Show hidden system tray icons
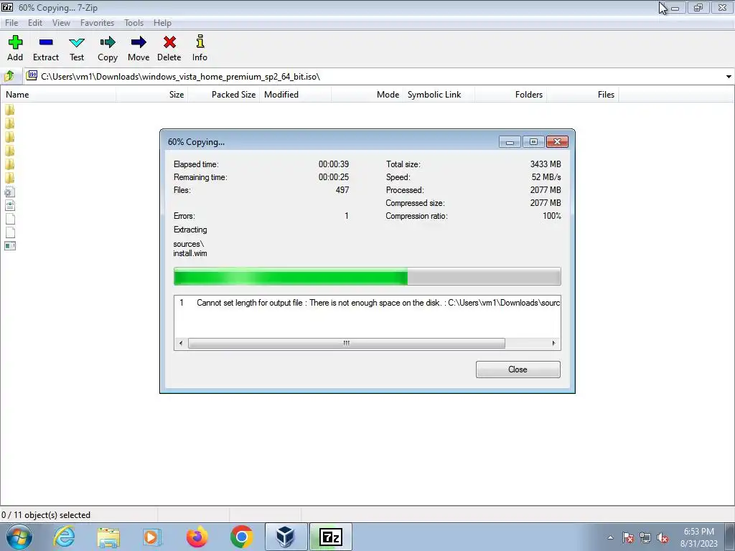The height and width of the screenshot is (551, 735). coord(610,538)
